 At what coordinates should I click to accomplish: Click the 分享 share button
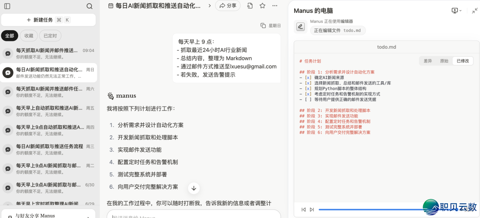click(x=228, y=6)
